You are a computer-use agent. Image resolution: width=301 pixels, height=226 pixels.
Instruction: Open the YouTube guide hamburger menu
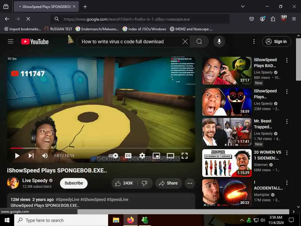11,41
